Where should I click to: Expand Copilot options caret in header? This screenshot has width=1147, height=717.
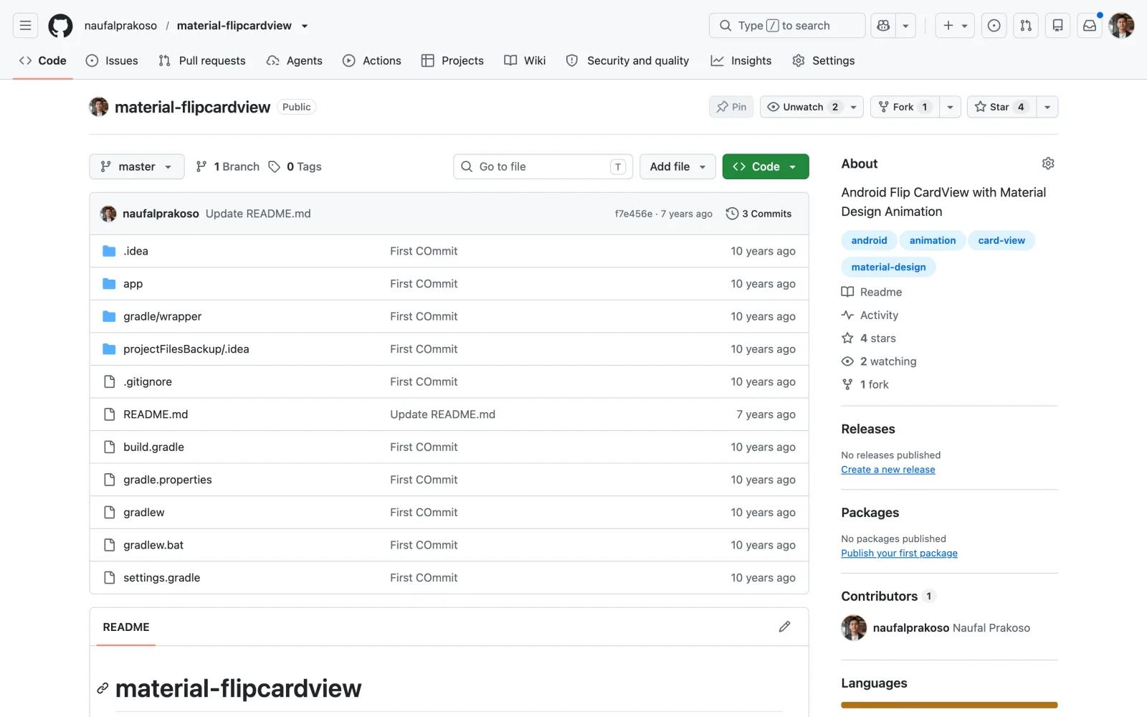tap(905, 26)
